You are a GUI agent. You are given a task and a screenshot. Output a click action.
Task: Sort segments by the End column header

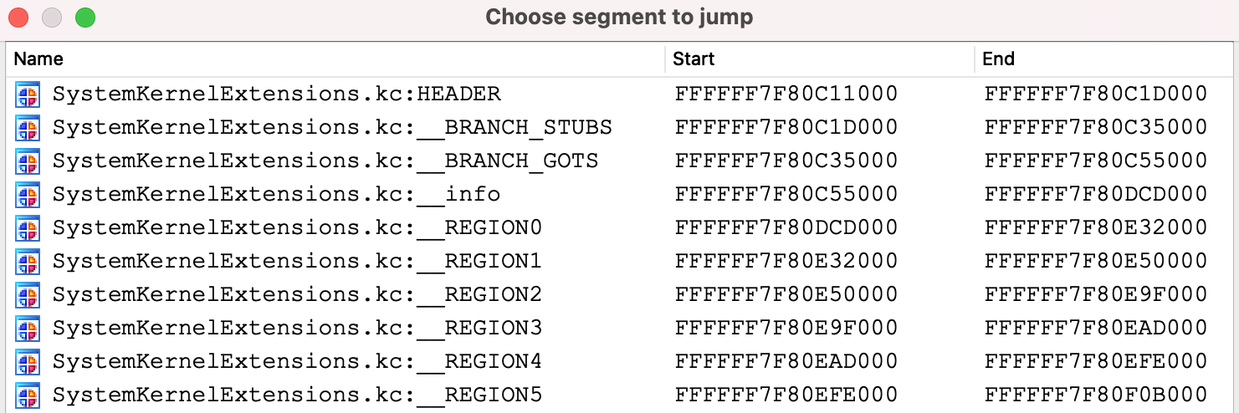[x=998, y=59]
